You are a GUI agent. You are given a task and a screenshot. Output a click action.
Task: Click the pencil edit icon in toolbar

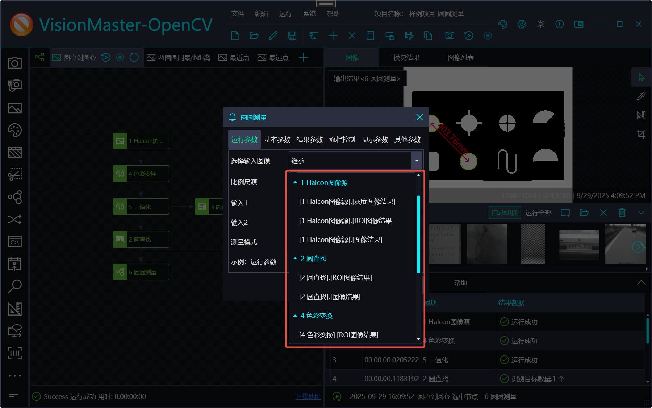tap(273, 36)
